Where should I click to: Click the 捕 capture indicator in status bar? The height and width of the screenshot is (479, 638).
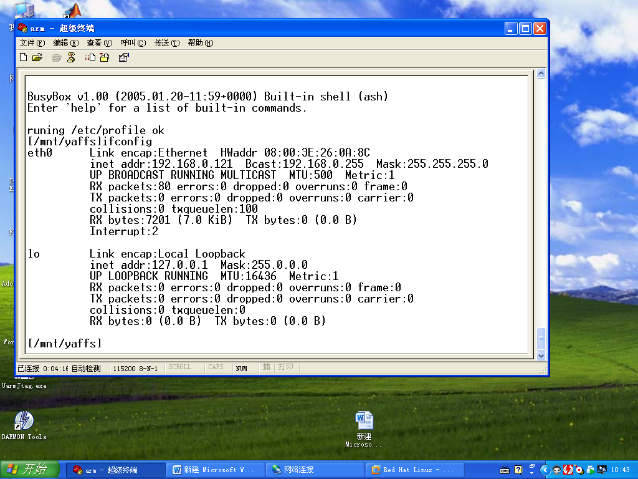pos(267,367)
